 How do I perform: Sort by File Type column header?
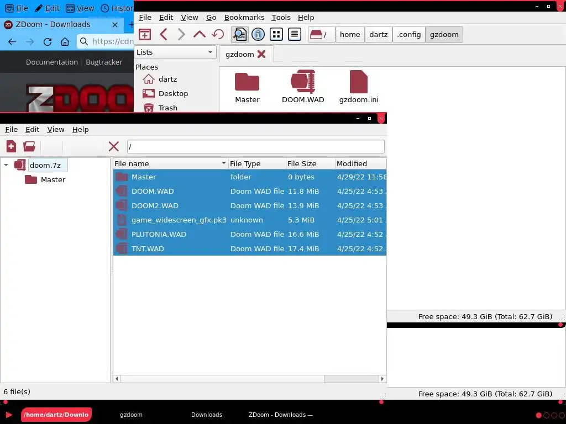257,163
